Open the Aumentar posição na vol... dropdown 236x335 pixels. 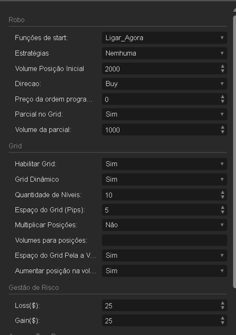point(164,271)
